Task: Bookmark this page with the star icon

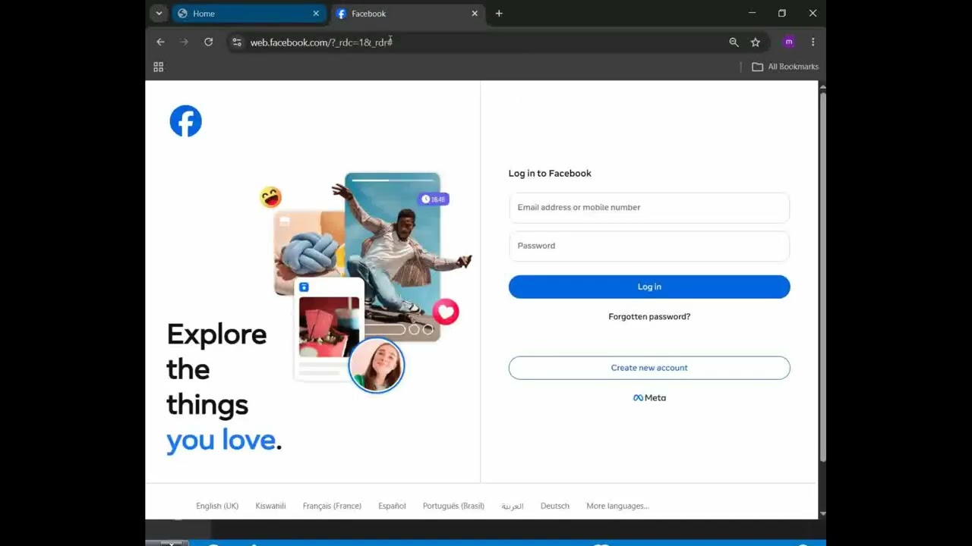Action: tap(756, 42)
